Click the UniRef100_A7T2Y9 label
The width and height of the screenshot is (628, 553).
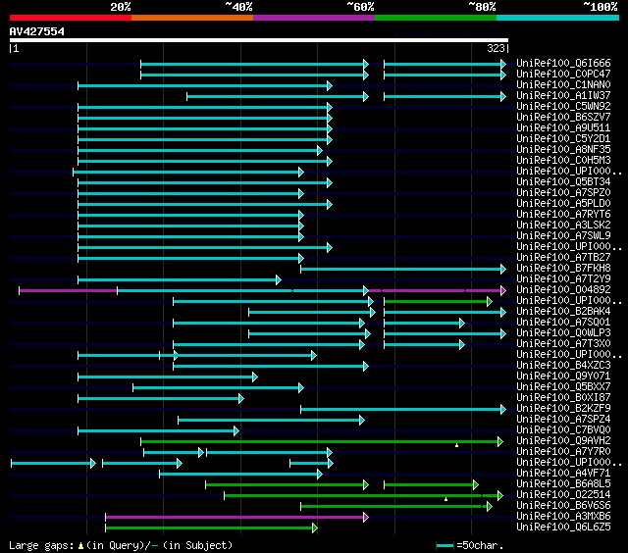[563, 278]
